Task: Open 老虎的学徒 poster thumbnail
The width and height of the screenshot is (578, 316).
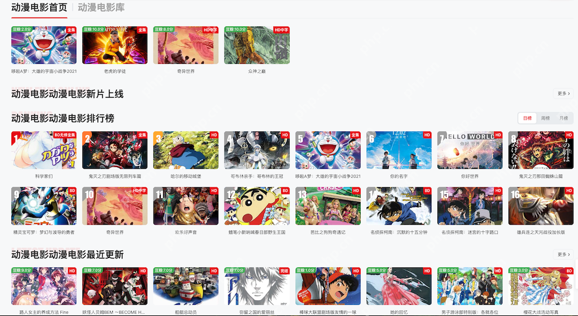Action: (115, 45)
